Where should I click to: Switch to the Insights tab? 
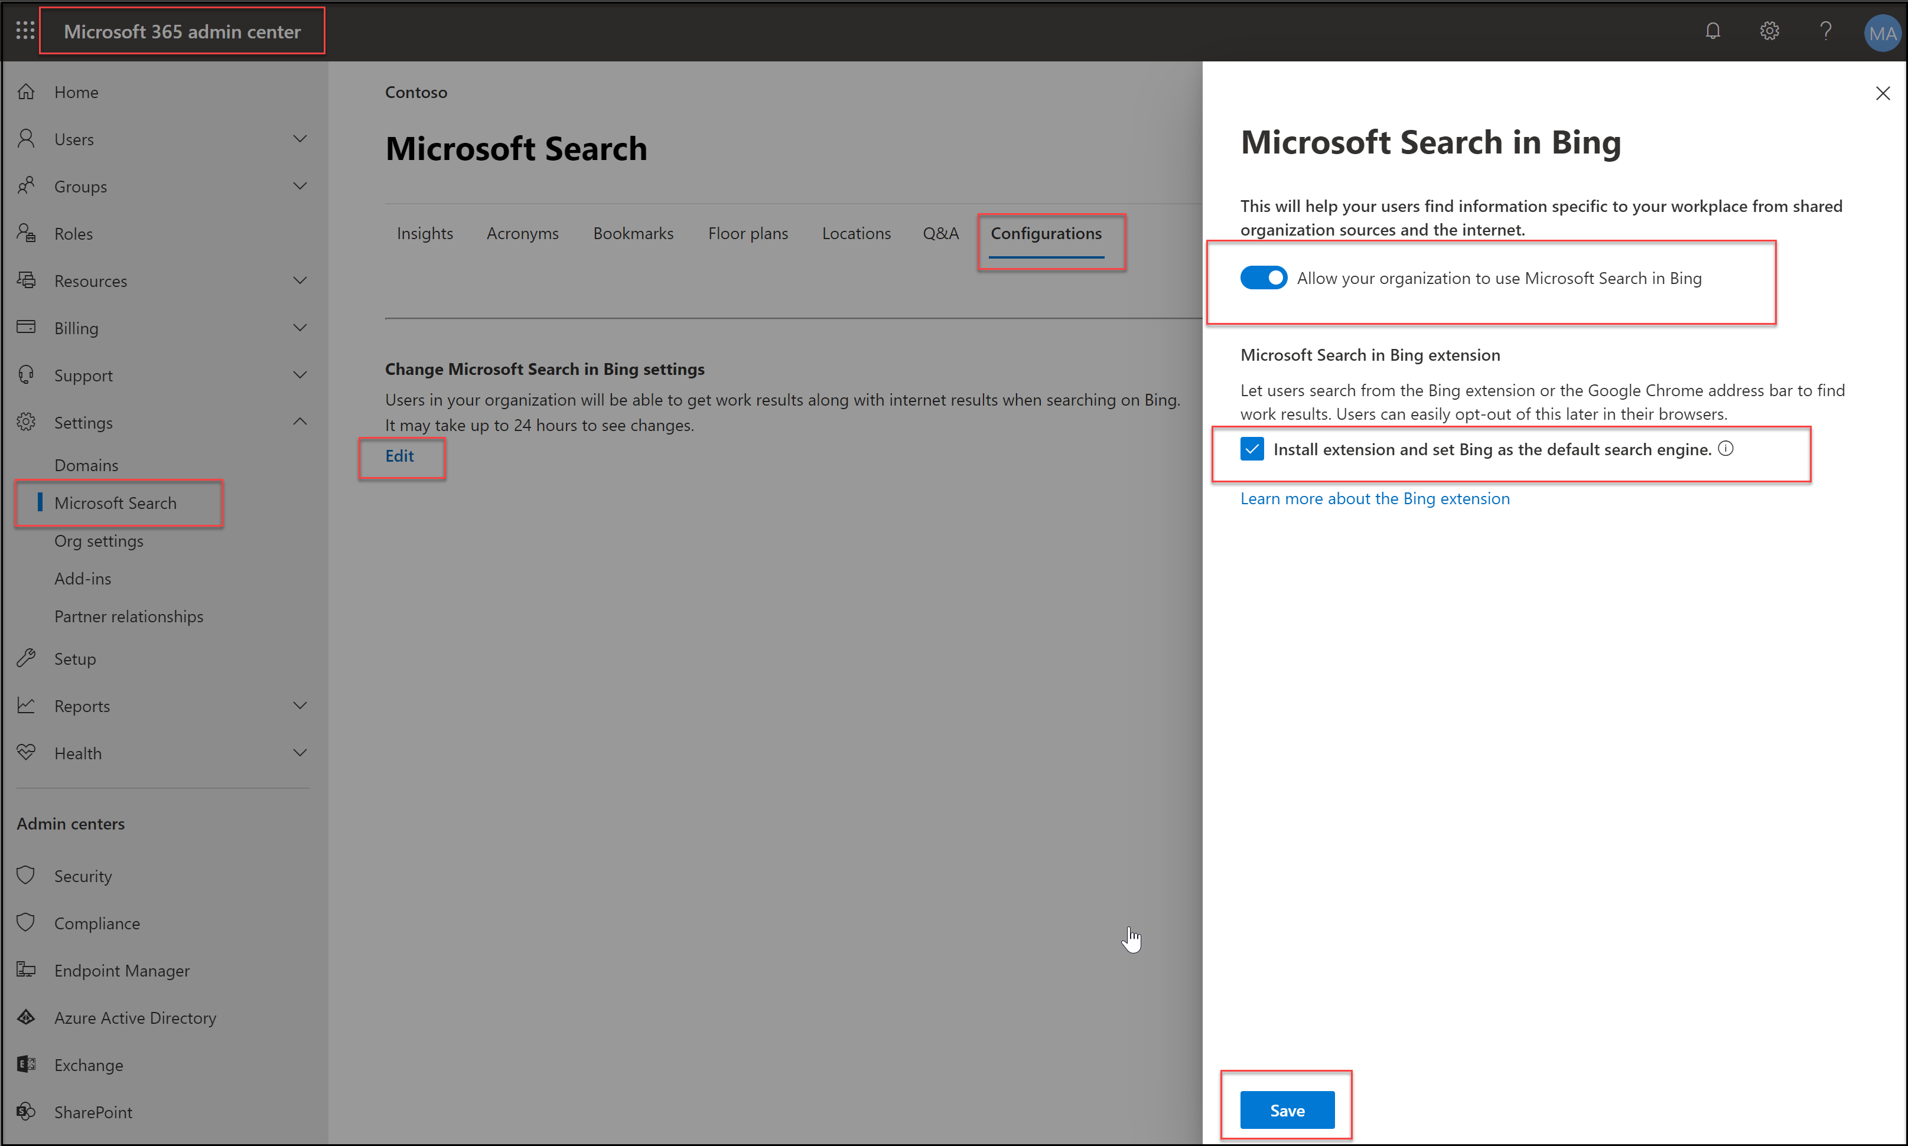(425, 233)
